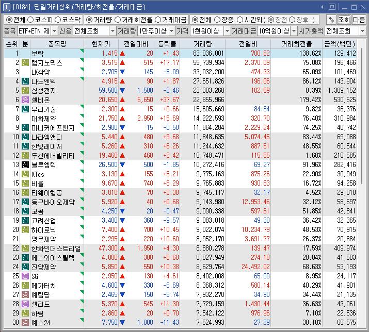Screen dimensions: 369x332
Task: Click the 등락률 column header
Action: (167, 44)
